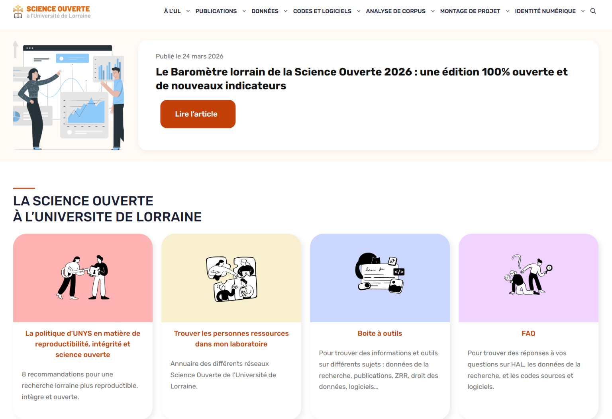Expand the chevron next to Données
This screenshot has width=612, height=419.
point(286,11)
